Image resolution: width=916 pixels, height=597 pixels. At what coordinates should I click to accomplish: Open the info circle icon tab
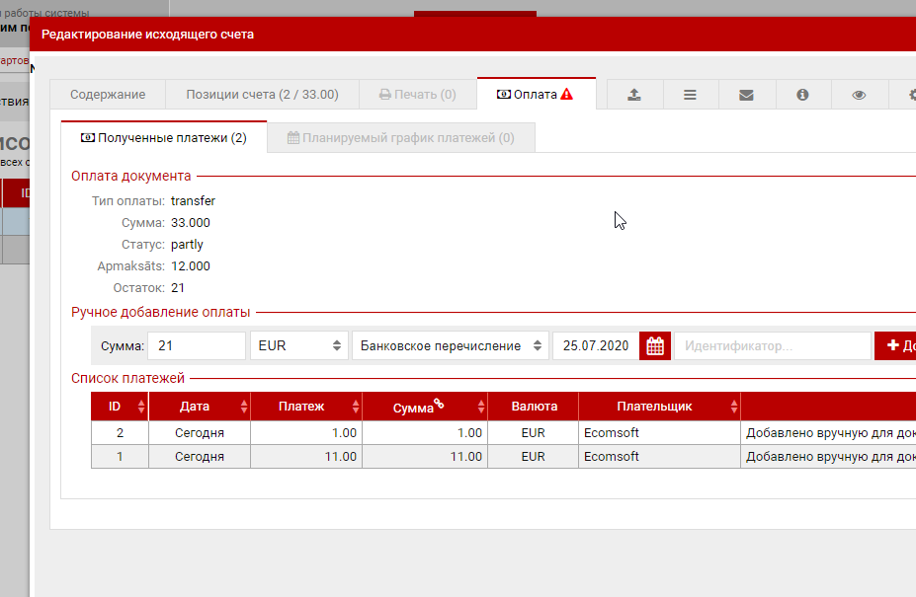(802, 95)
